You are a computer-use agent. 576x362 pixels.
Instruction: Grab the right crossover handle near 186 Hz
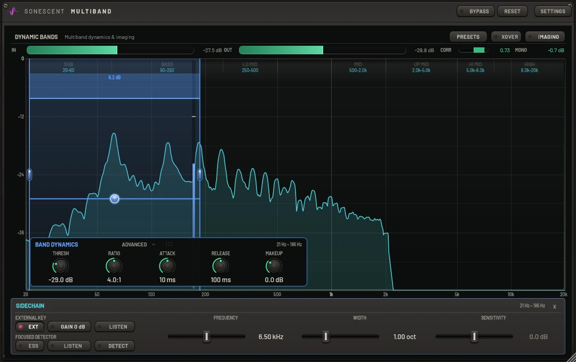200,175
